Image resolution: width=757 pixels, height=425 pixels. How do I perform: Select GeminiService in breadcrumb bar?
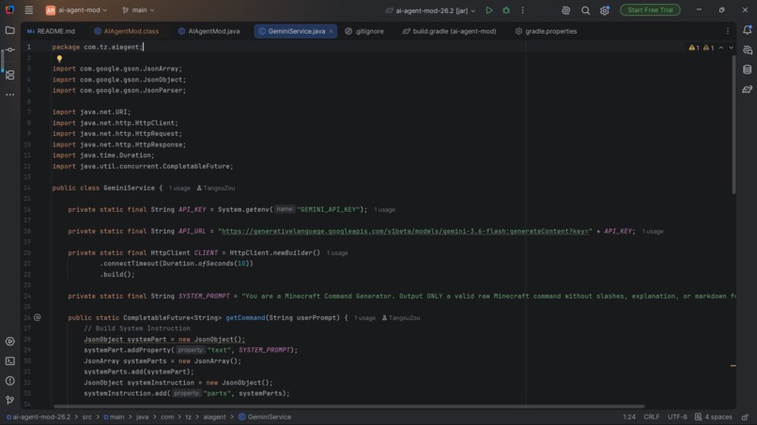click(x=265, y=417)
